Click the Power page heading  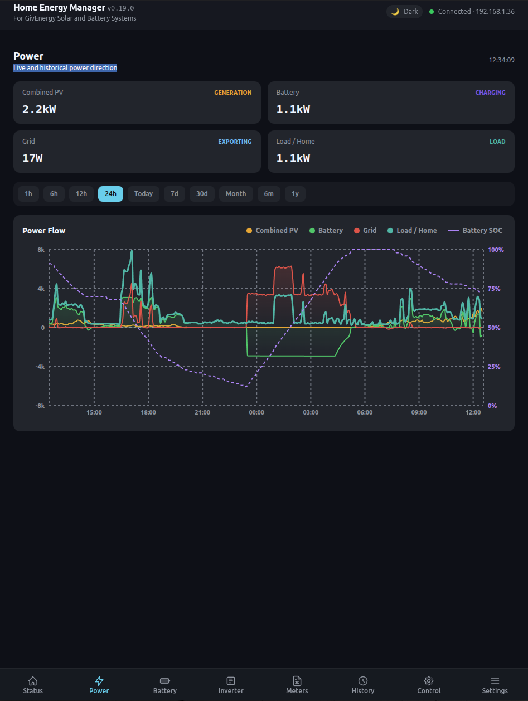[x=28, y=56]
